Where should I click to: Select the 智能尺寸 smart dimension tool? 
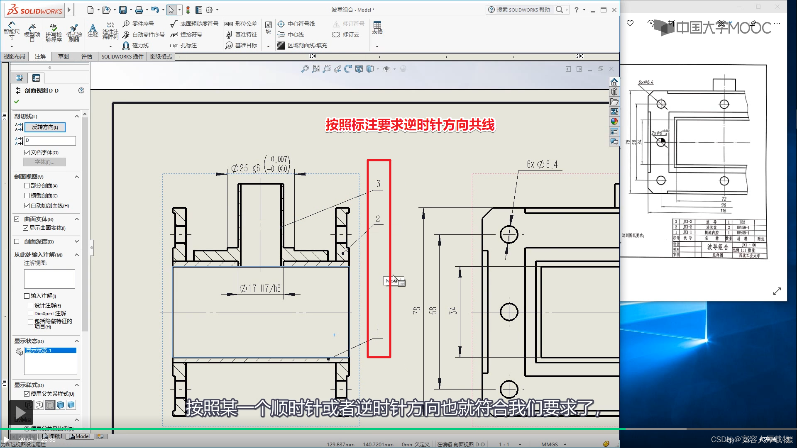(11, 30)
